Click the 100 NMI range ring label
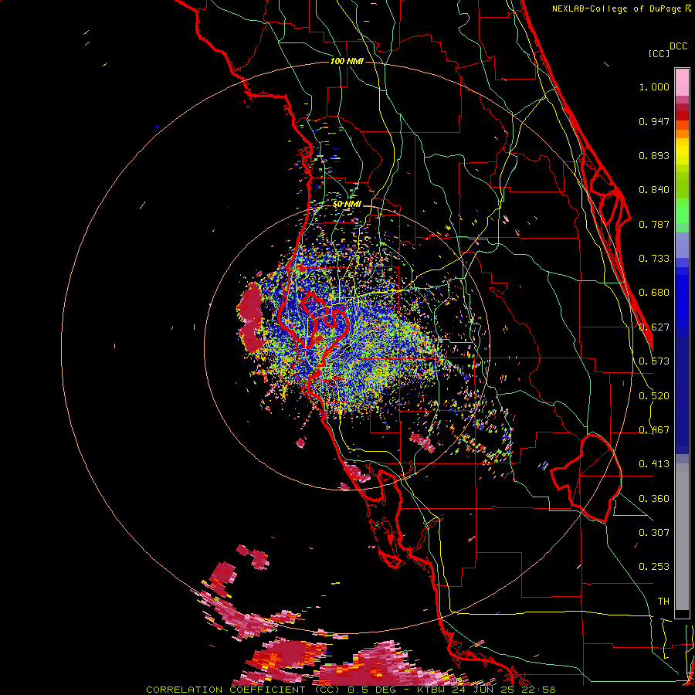Screen dimensions: 695x695 pos(347,61)
